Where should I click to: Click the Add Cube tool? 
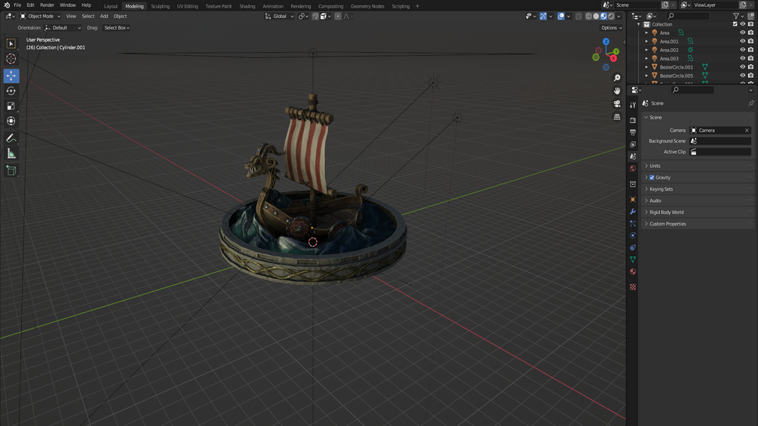(x=11, y=170)
